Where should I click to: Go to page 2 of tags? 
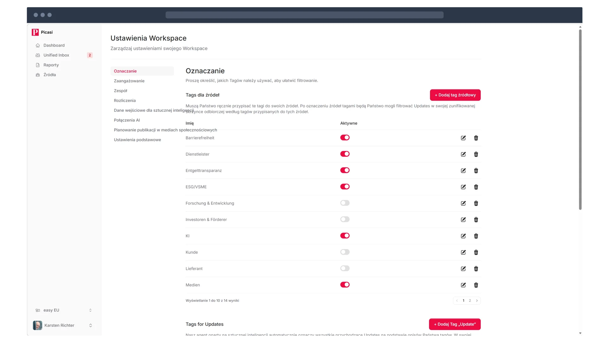click(470, 301)
